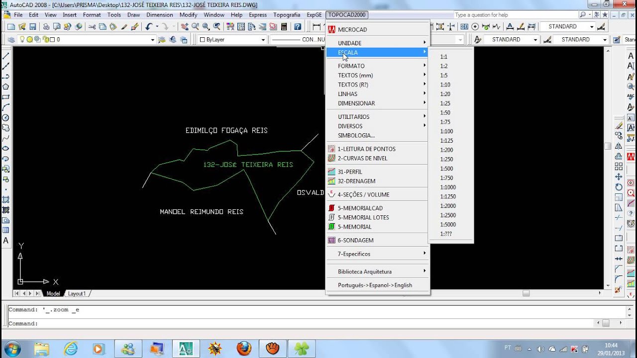This screenshot has width=637, height=358.
Task: Select the Move tool in the modify toolbar
Action: pyautogui.click(x=619, y=177)
